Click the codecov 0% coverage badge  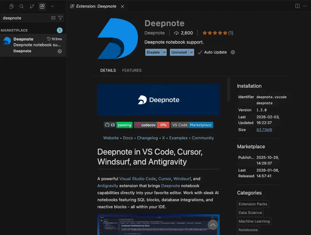pos(152,125)
